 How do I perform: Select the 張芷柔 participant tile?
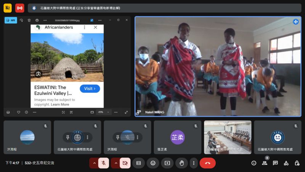[x=177, y=137]
